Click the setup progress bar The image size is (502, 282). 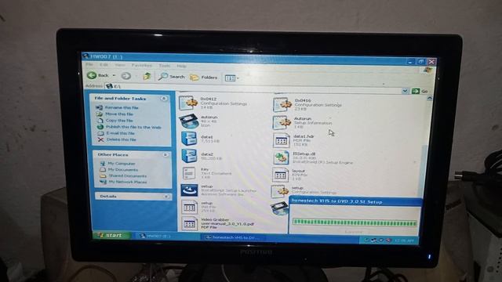[355, 222]
